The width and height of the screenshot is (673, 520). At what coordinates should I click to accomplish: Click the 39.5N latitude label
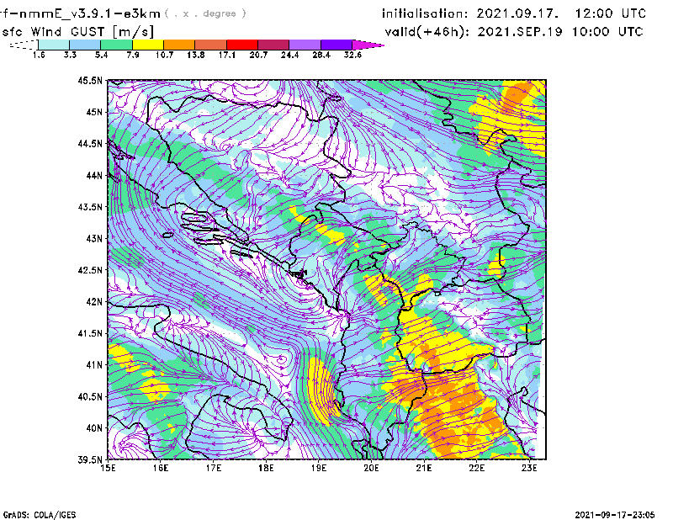pos(90,459)
